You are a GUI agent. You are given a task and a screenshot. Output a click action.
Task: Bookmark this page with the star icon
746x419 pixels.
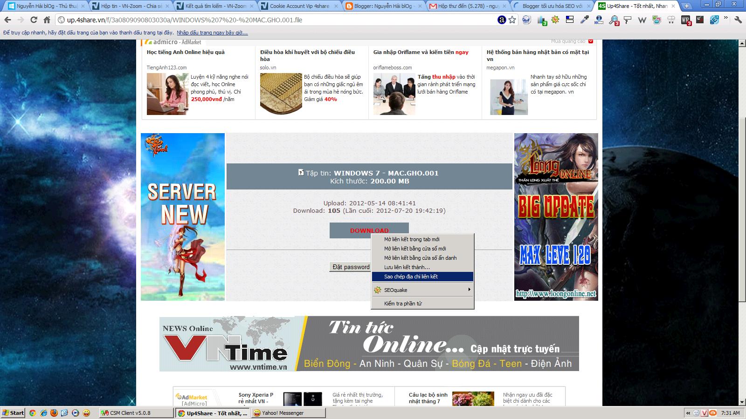tap(512, 20)
